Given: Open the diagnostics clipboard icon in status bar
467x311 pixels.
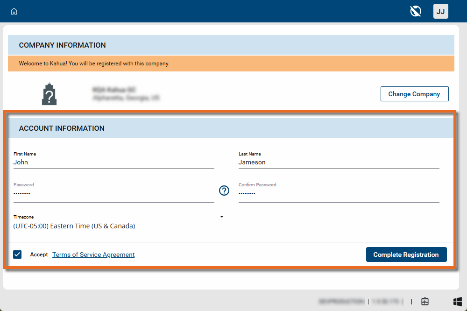Looking at the screenshot, I should tap(425, 301).
